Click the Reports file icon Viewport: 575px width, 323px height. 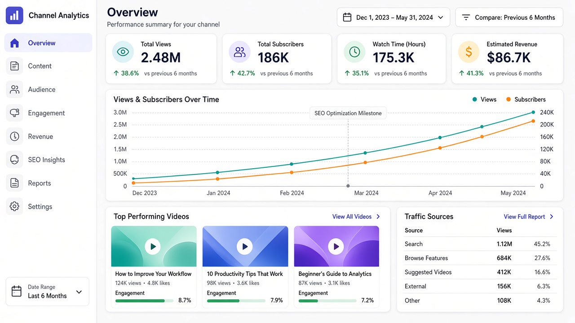coord(14,183)
